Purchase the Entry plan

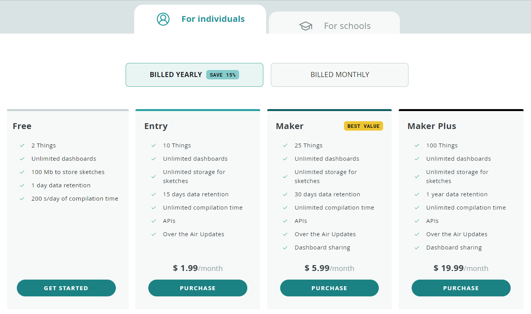point(198,288)
